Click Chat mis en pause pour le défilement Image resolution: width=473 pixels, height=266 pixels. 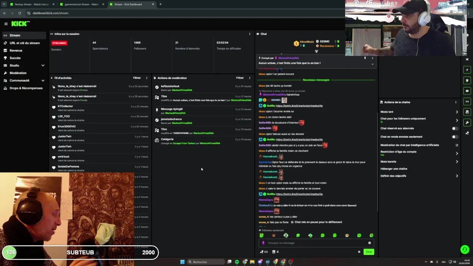click(x=316, y=222)
